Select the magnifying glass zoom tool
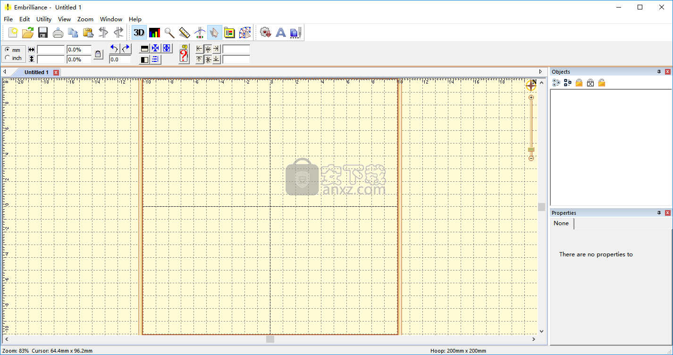This screenshot has height=355, width=673. pos(169,33)
